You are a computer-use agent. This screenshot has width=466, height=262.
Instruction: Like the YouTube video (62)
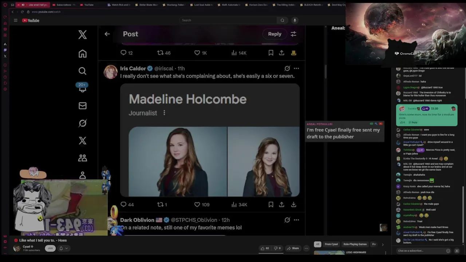(265, 248)
